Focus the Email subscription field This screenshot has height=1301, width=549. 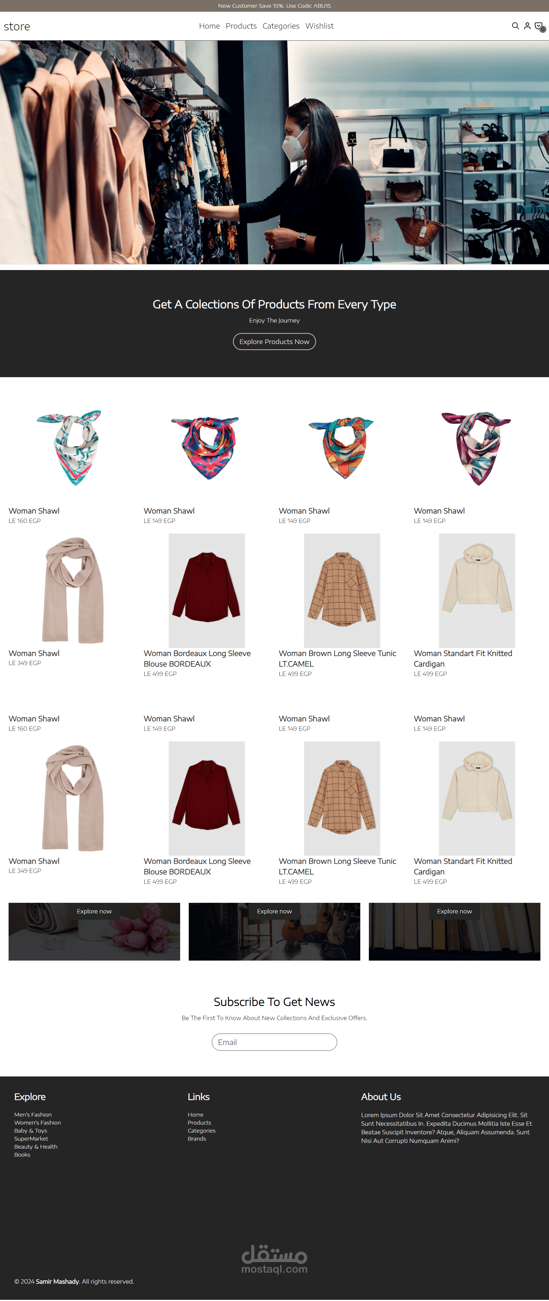pyautogui.click(x=274, y=1042)
